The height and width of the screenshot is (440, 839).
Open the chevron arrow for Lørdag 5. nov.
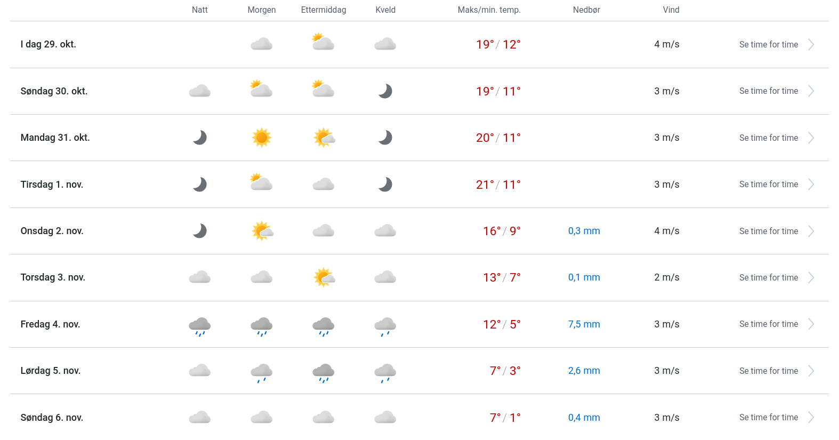pos(811,371)
